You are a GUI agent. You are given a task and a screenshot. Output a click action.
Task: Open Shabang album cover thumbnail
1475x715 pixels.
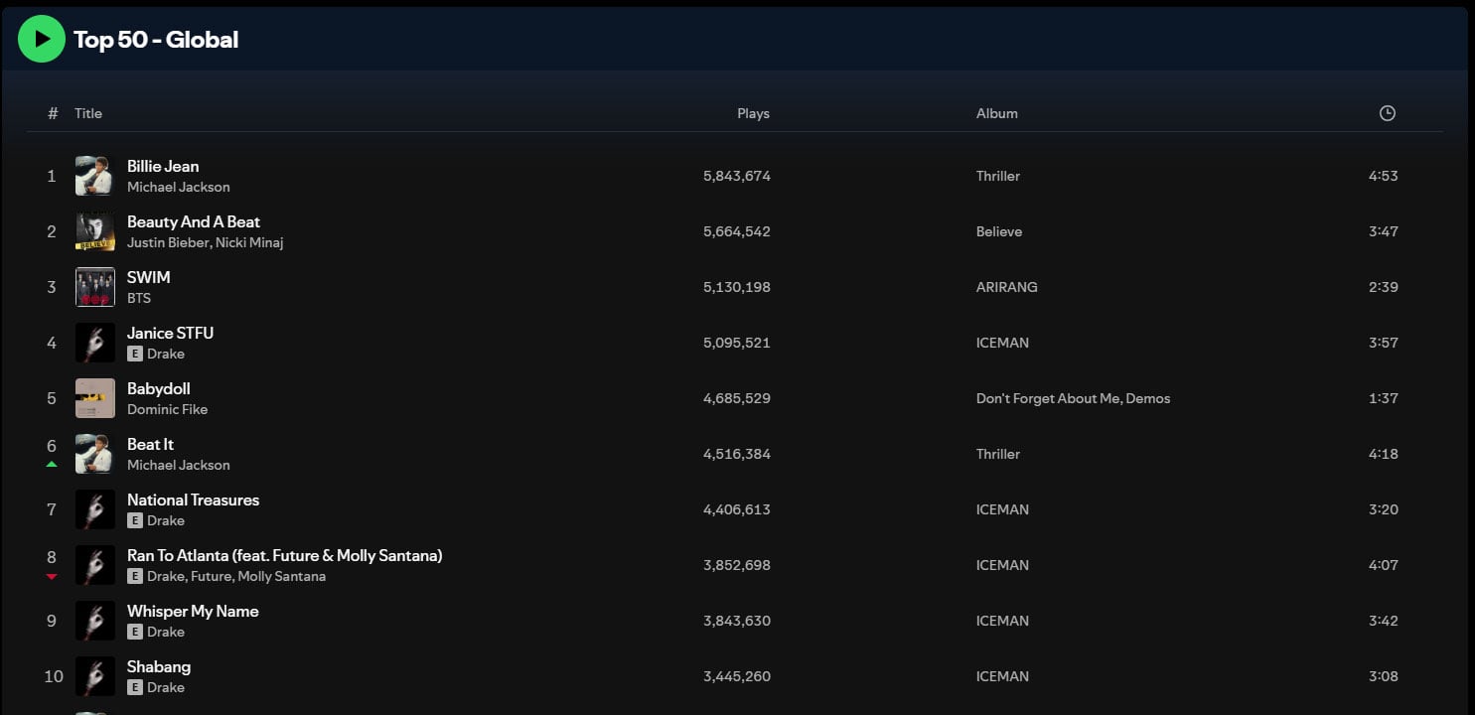[95, 676]
